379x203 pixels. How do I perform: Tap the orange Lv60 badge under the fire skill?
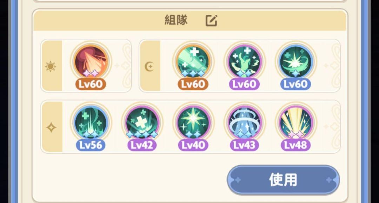pos(91,84)
